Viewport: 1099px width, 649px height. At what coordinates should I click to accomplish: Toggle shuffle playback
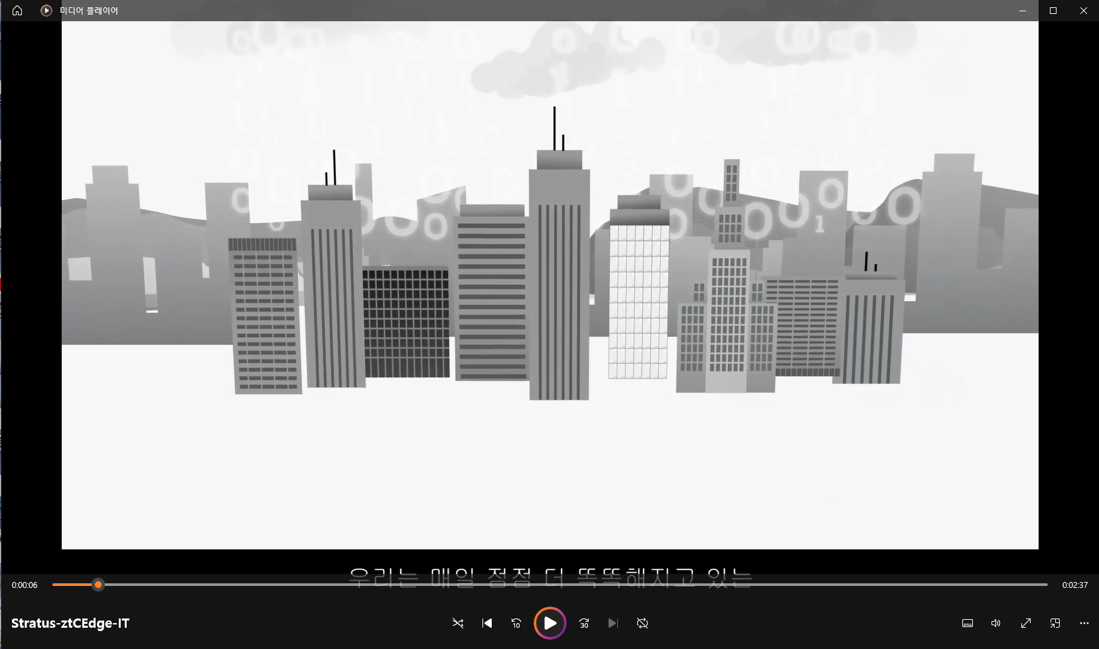tap(458, 623)
